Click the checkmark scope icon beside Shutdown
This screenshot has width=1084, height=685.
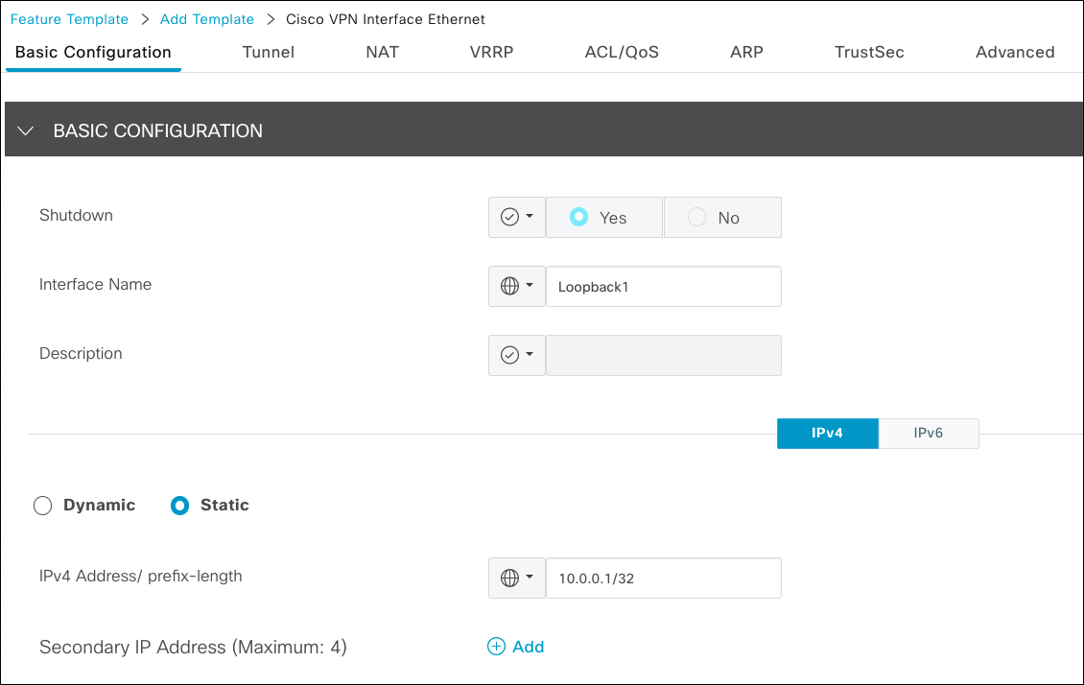510,217
